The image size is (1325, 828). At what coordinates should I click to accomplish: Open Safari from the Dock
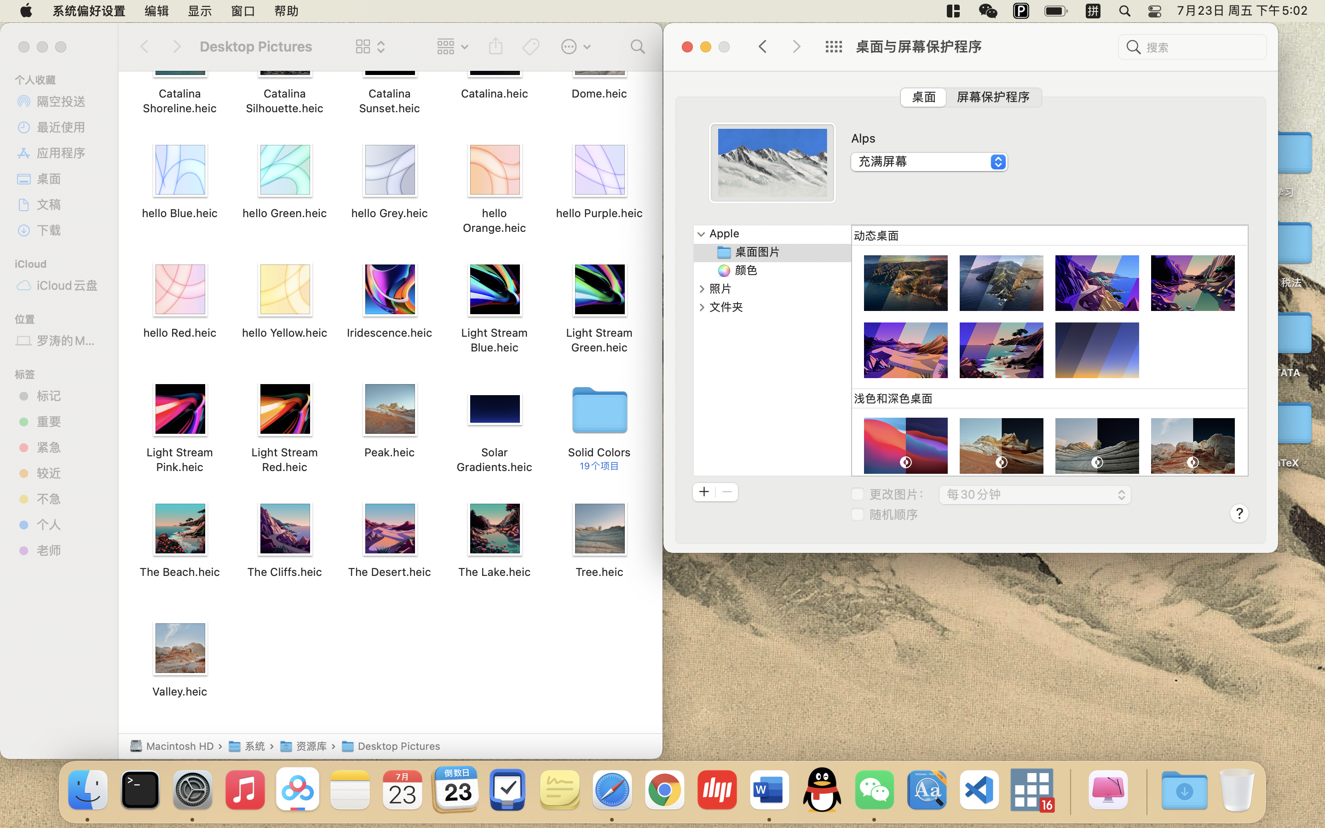click(611, 790)
